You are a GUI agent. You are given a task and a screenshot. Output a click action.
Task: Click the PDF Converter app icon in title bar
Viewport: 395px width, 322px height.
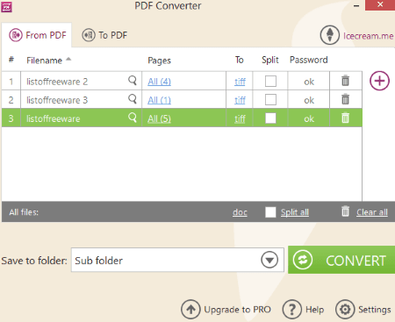6,6
